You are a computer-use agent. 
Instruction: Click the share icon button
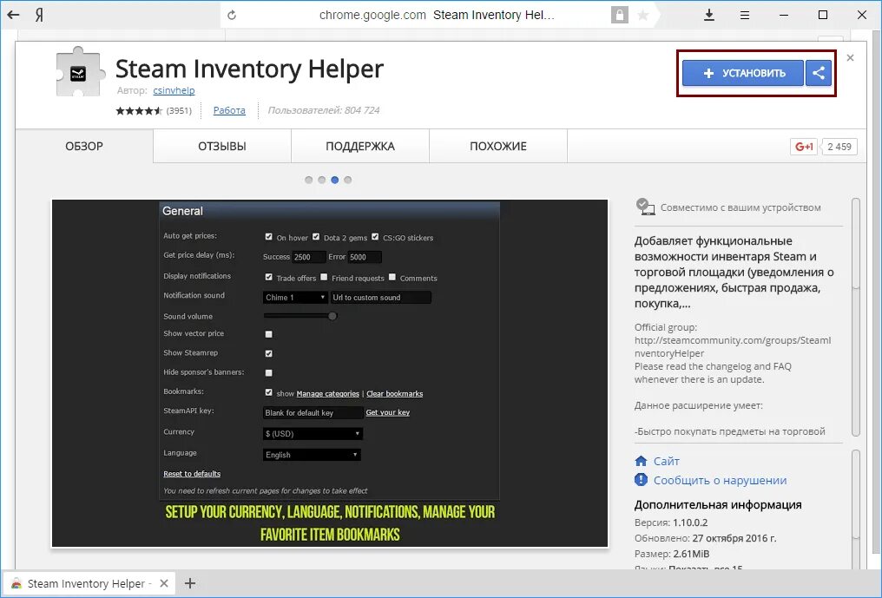[819, 73]
